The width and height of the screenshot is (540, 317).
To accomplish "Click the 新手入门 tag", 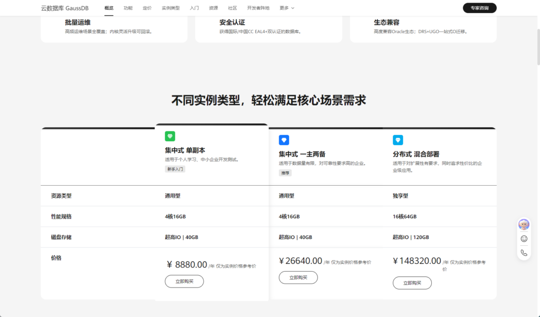I will pos(175,169).
